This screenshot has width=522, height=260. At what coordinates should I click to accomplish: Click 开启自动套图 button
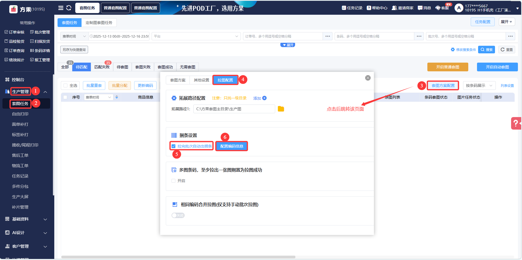[x=497, y=67]
